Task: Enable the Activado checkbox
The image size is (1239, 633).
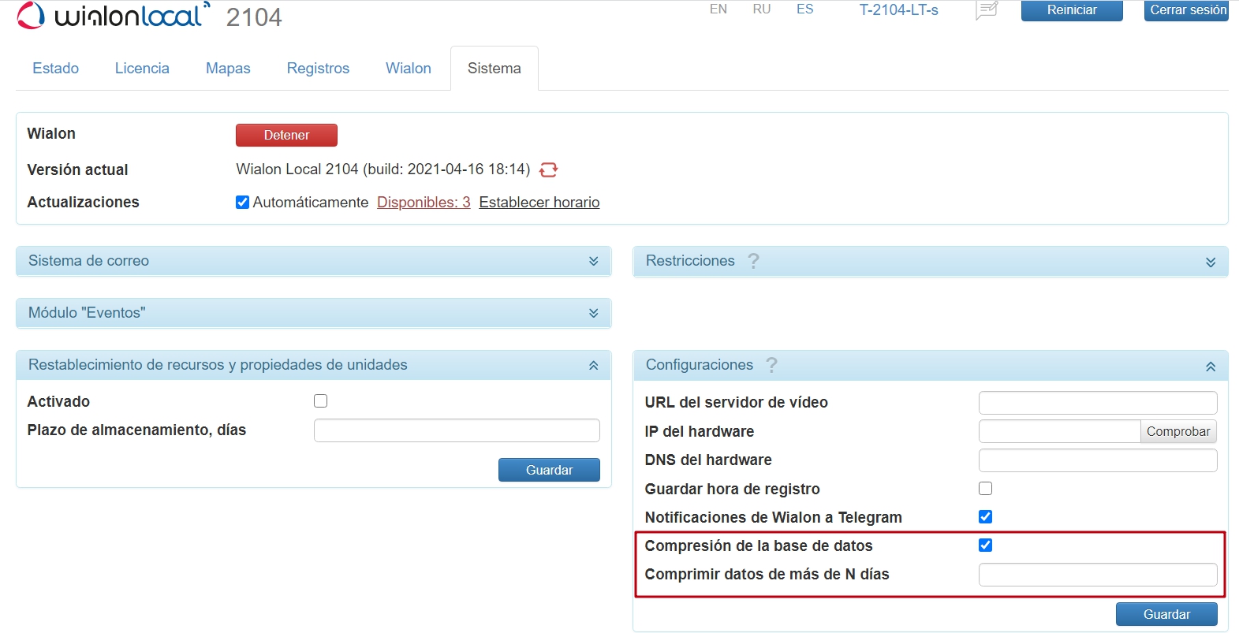Action: (320, 401)
